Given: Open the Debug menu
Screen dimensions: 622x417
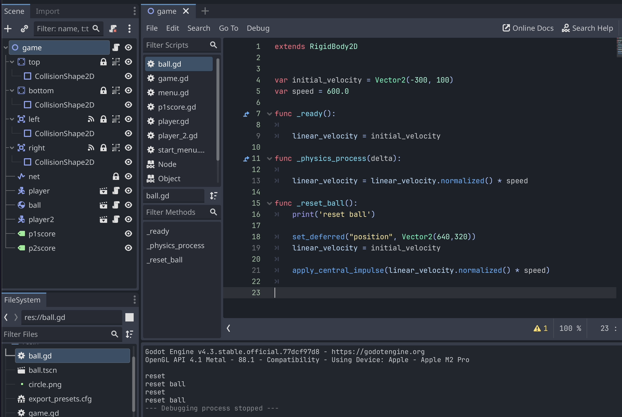Looking at the screenshot, I should [258, 28].
